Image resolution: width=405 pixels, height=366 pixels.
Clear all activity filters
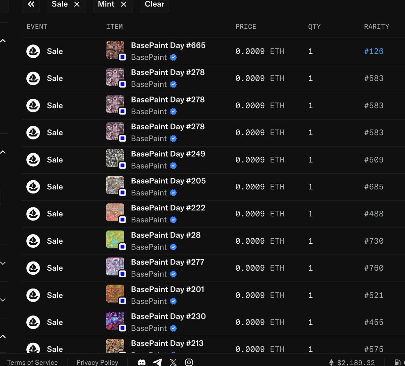pyautogui.click(x=154, y=4)
